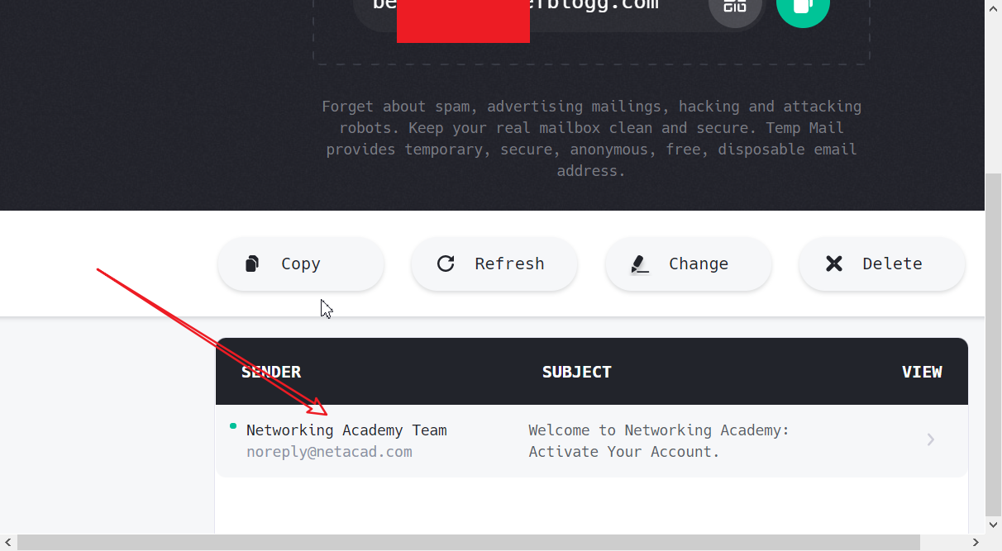Click the Change button's pencil icon
This screenshot has height=551, width=1002.
(x=639, y=264)
